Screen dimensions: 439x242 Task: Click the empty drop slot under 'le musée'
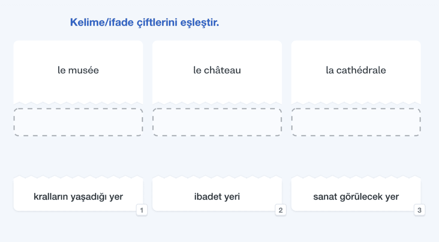tap(78, 122)
